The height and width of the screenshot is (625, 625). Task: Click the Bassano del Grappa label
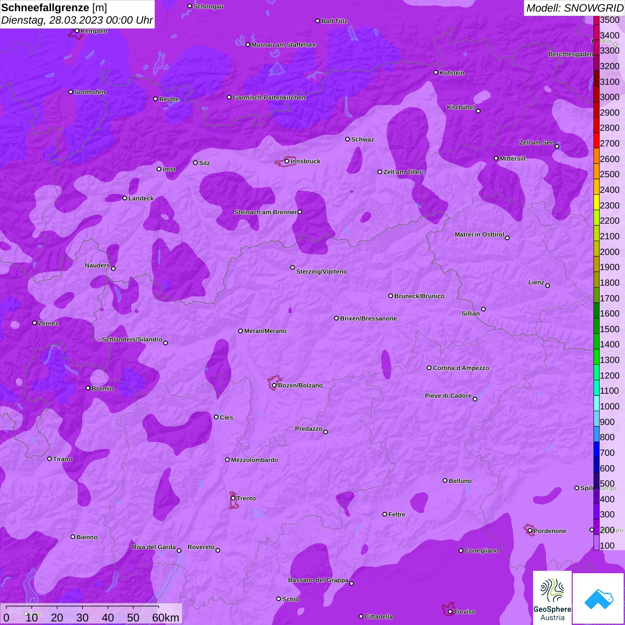[x=318, y=580]
